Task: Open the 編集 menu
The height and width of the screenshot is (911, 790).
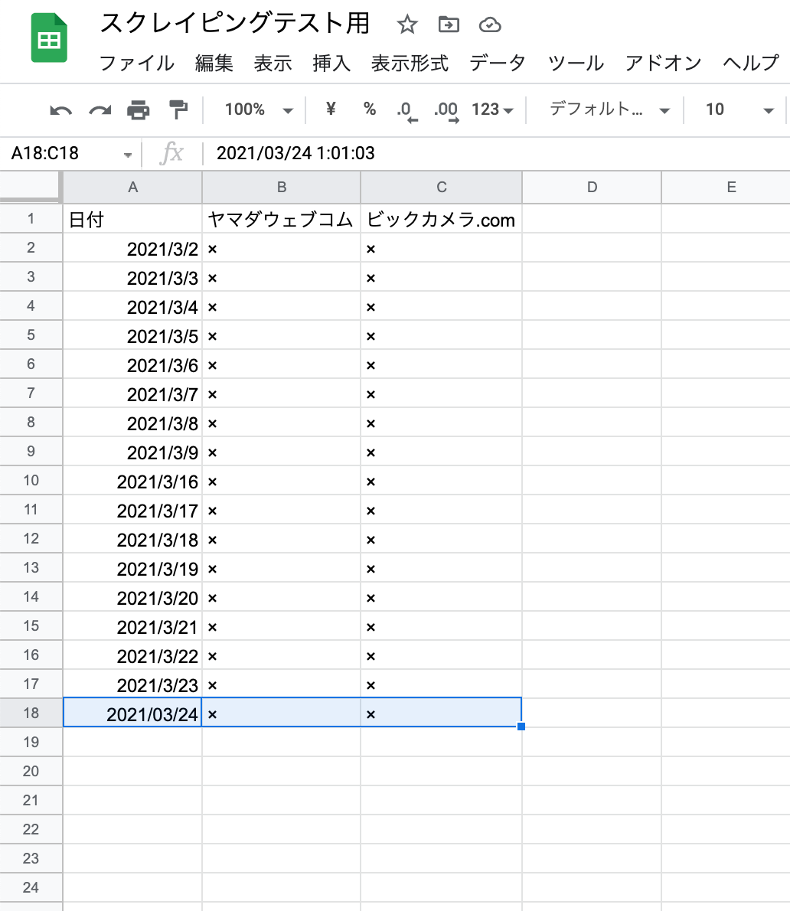Action: pos(214,63)
